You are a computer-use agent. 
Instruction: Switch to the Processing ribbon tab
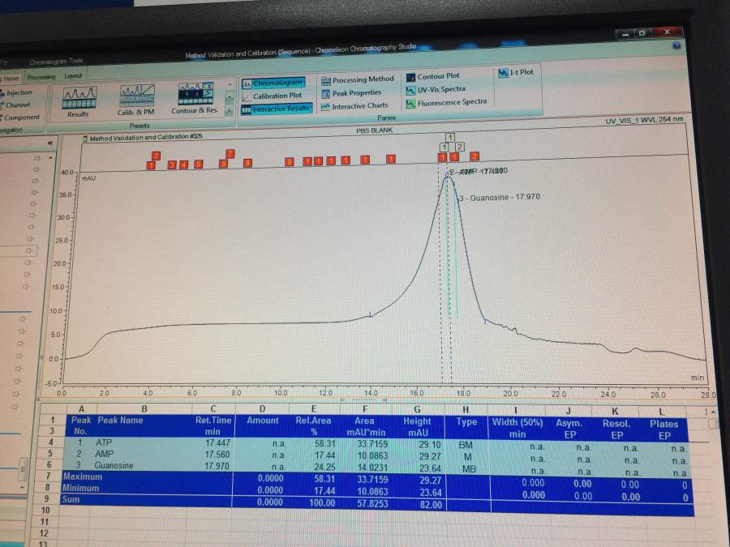click(x=41, y=77)
